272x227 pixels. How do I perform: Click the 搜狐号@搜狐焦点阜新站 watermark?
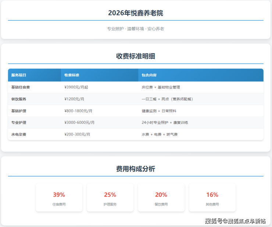click(x=235, y=221)
